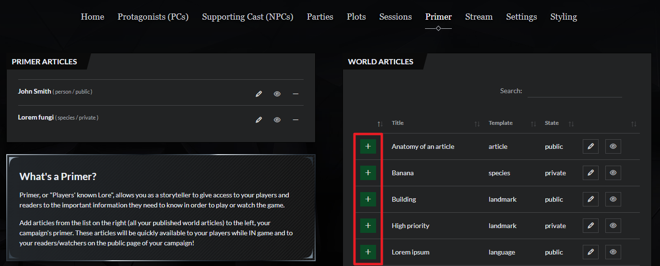This screenshot has width=660, height=266.
Task: View the Lorem ipsum world article
Action: [x=613, y=252]
